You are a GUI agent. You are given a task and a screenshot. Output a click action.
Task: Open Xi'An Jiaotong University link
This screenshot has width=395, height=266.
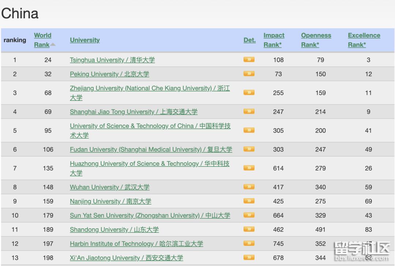click(127, 258)
